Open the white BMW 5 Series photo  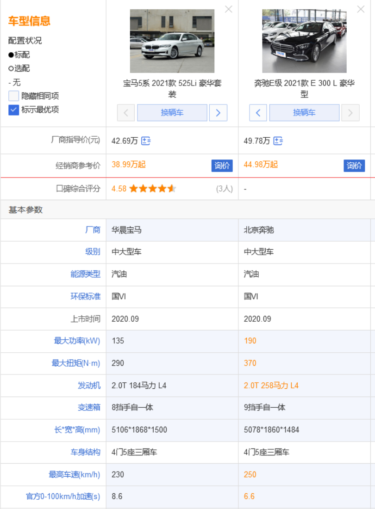(x=172, y=41)
